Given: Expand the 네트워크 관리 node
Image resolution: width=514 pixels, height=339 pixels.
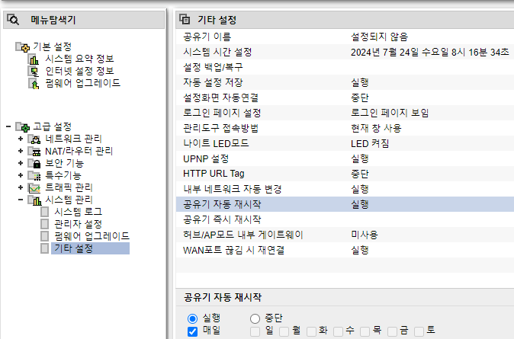Looking at the screenshot, I should tap(21, 139).
